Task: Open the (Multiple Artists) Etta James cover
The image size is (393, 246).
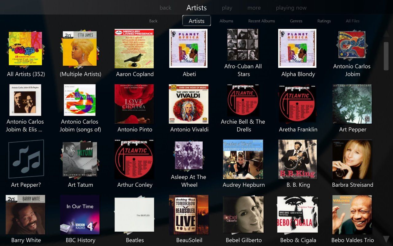Action: (80, 48)
